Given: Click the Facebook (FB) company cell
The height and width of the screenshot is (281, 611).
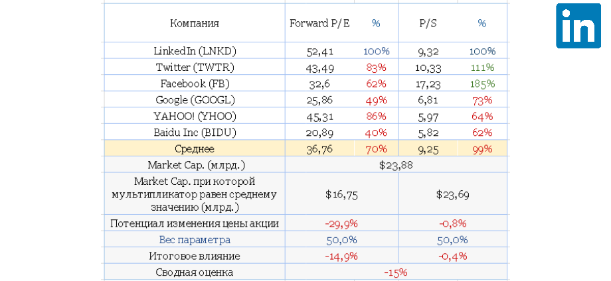Looking at the screenshot, I should coord(195,84).
